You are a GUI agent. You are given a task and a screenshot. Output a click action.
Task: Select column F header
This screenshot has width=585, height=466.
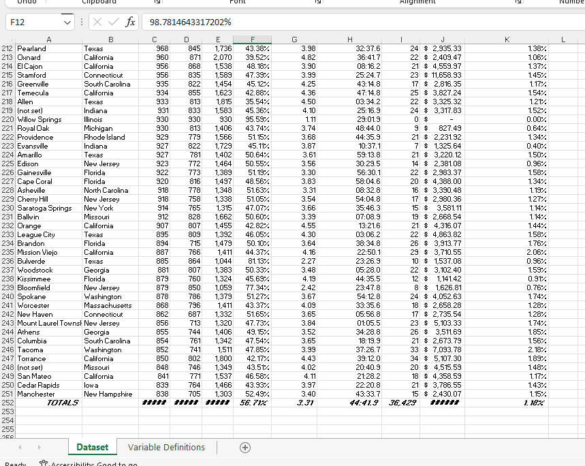click(252, 40)
